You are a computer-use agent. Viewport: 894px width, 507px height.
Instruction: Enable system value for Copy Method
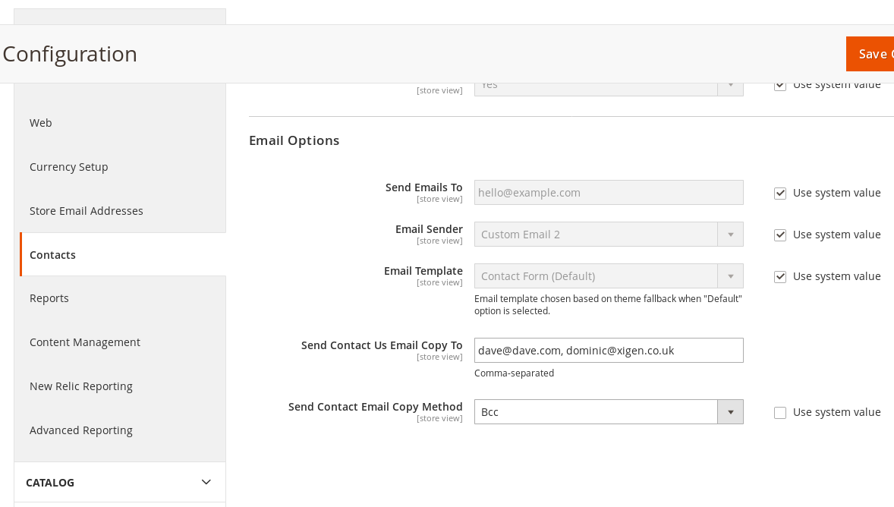[x=780, y=413]
